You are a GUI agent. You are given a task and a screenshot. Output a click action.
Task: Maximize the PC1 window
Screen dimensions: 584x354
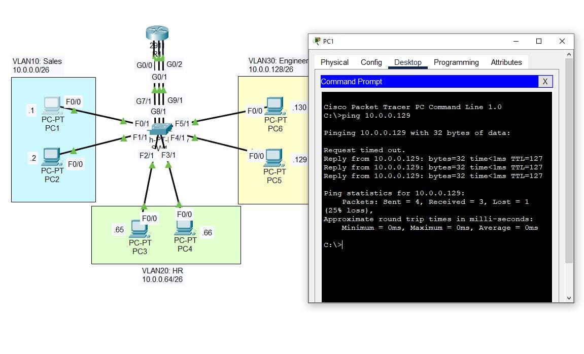539,41
